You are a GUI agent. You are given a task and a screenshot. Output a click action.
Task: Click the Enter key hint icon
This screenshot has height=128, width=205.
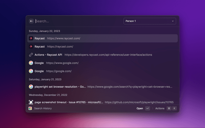[147, 108]
